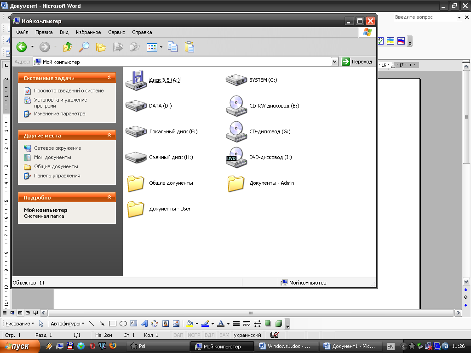Open Сетевое окружение link
The image size is (471, 353).
[x=57, y=148]
